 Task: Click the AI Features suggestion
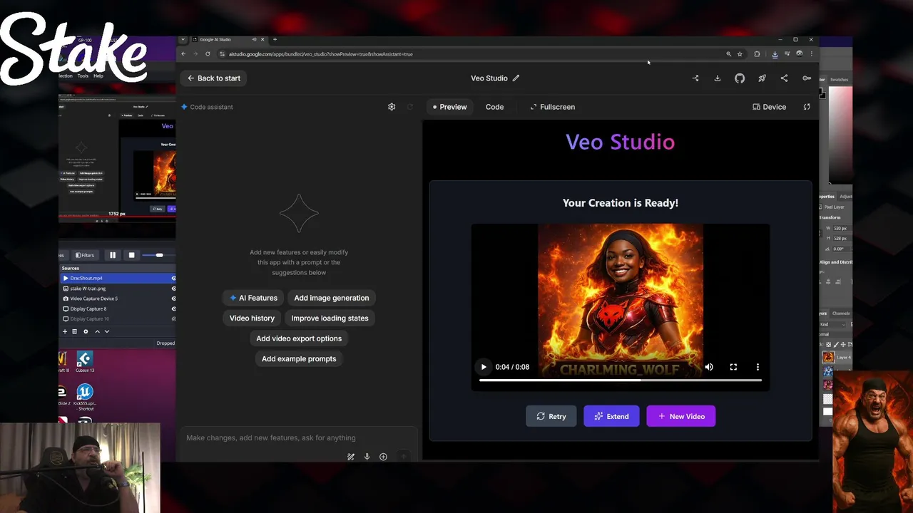pyautogui.click(x=253, y=298)
